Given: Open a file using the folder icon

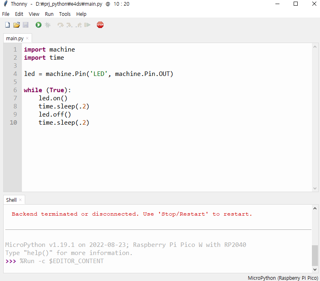Looking at the screenshot, I should (x=17, y=25).
